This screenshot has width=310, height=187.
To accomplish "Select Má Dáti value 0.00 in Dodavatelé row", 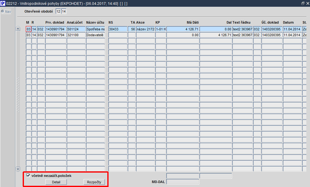I will tap(183, 35).
